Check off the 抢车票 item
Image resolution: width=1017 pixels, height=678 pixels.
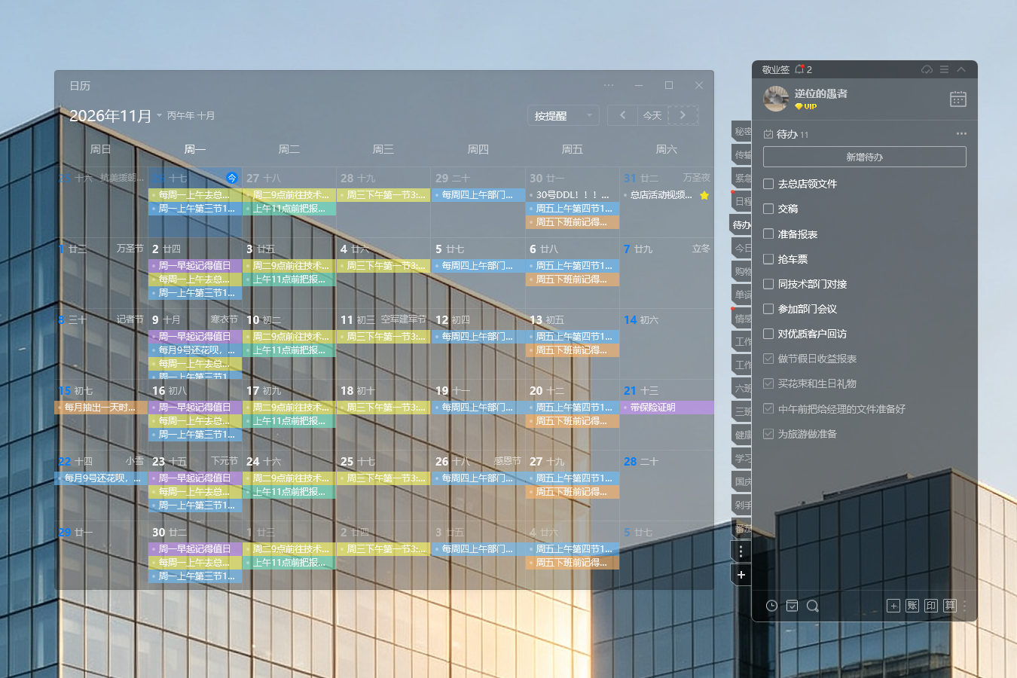tap(768, 259)
